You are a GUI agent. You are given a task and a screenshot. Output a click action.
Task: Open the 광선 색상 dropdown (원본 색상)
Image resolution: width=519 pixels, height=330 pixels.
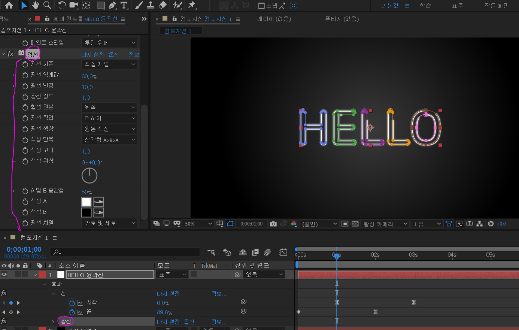coord(110,129)
